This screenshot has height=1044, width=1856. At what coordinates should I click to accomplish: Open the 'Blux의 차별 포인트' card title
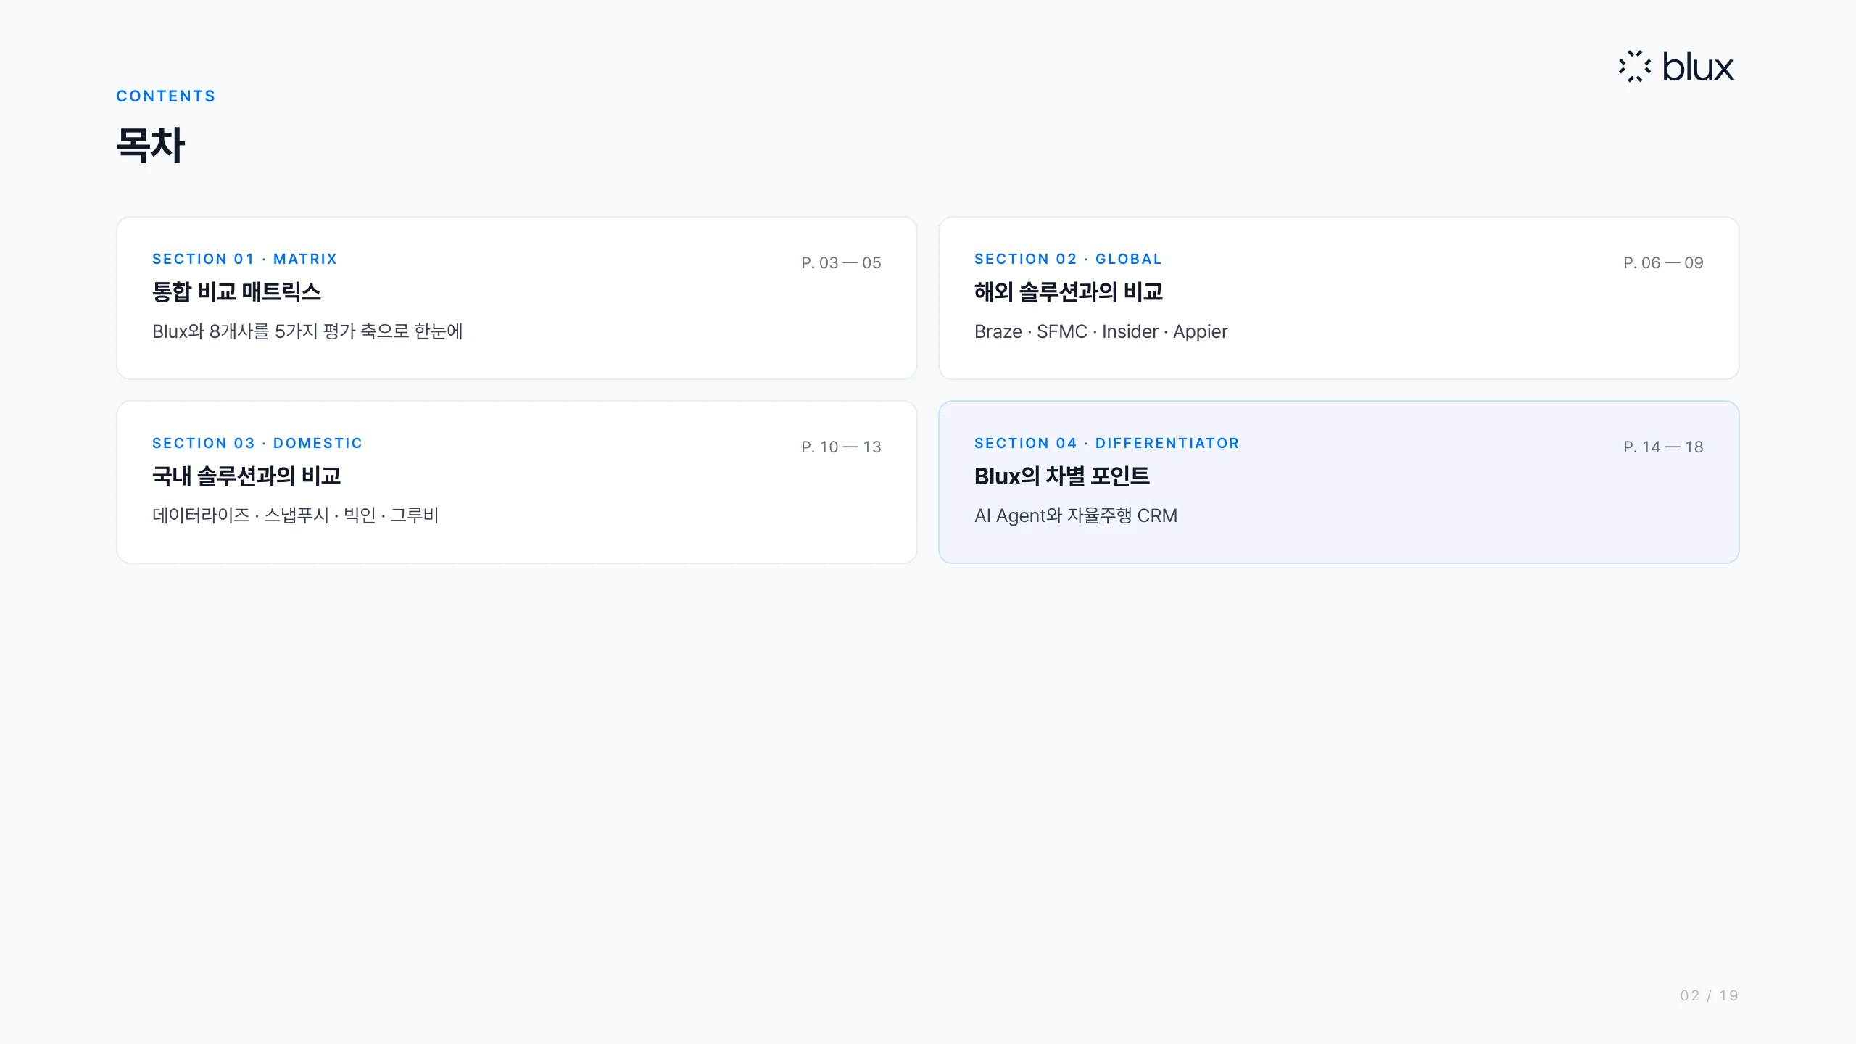pos(1062,476)
